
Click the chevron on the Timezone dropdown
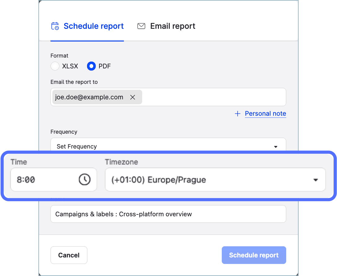tap(316, 179)
